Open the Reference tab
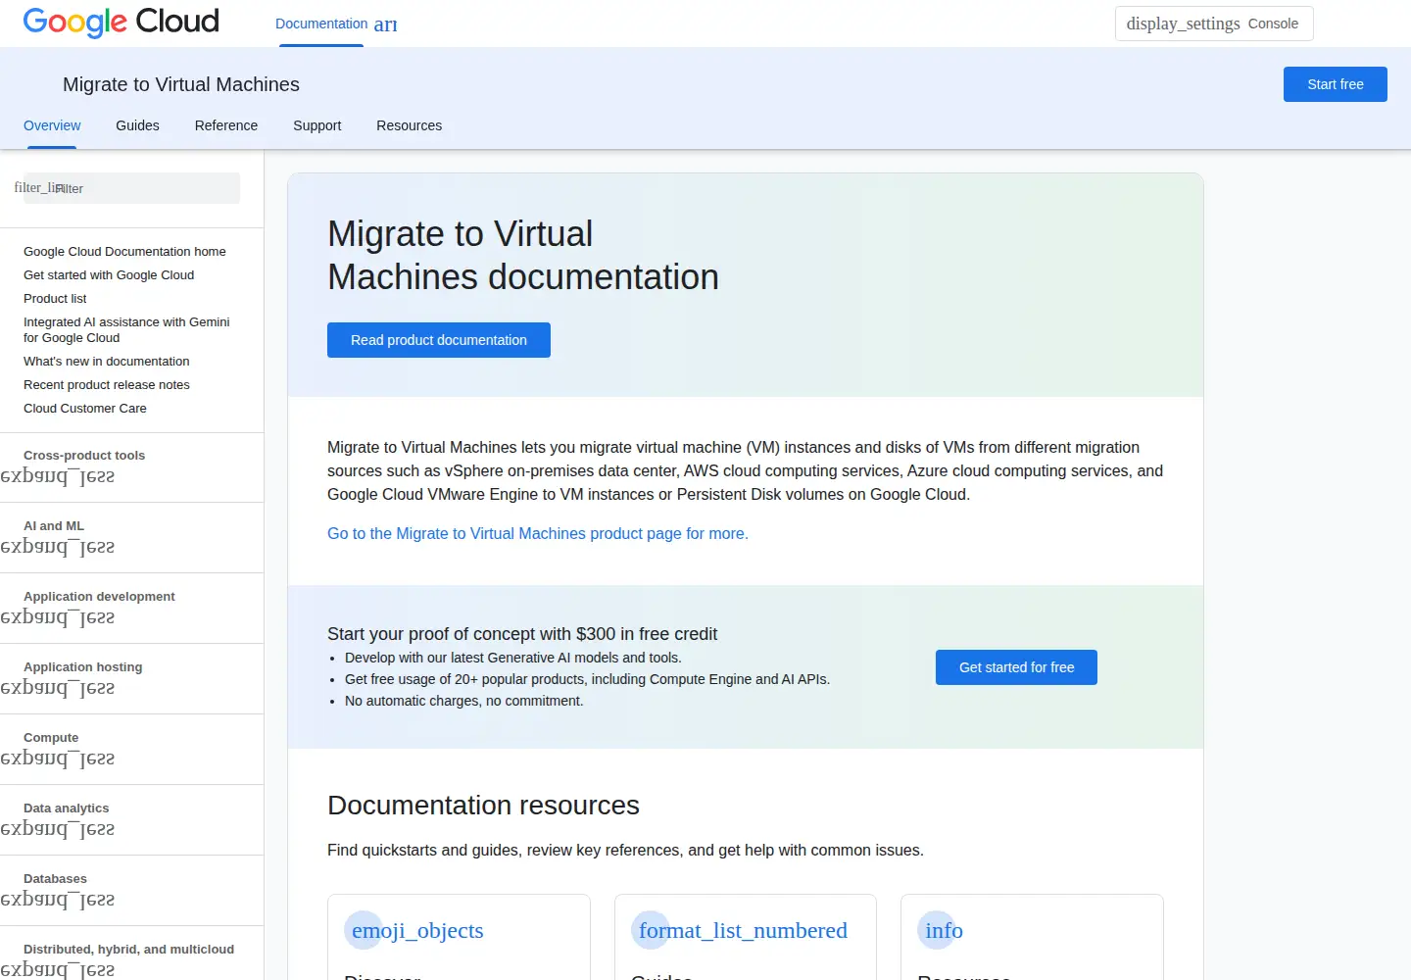The width and height of the screenshot is (1411, 980). pos(226,125)
